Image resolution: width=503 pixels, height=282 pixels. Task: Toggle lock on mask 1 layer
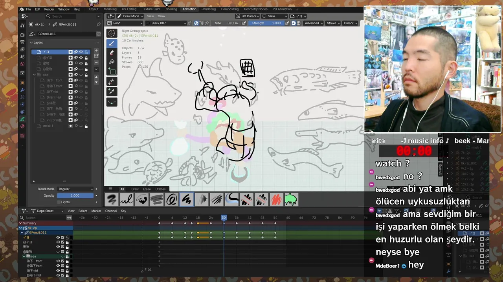coord(86,126)
